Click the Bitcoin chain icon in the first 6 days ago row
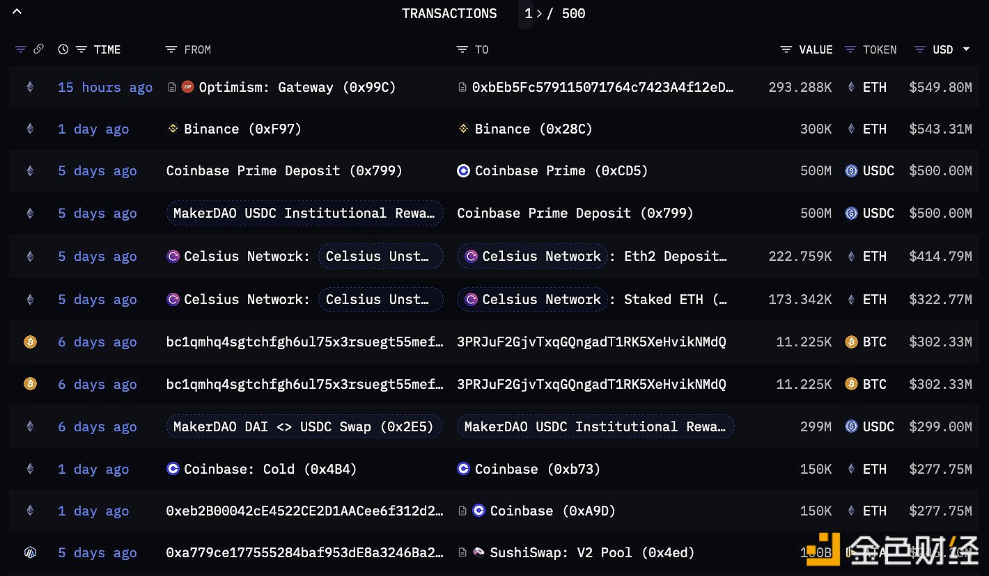The width and height of the screenshot is (989, 576). click(30, 342)
